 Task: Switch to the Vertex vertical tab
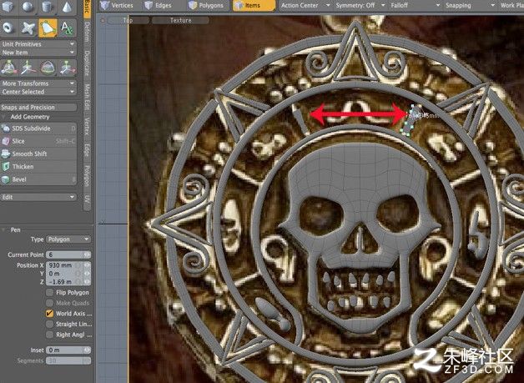87,126
